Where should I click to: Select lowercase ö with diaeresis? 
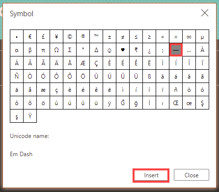tap(43, 103)
